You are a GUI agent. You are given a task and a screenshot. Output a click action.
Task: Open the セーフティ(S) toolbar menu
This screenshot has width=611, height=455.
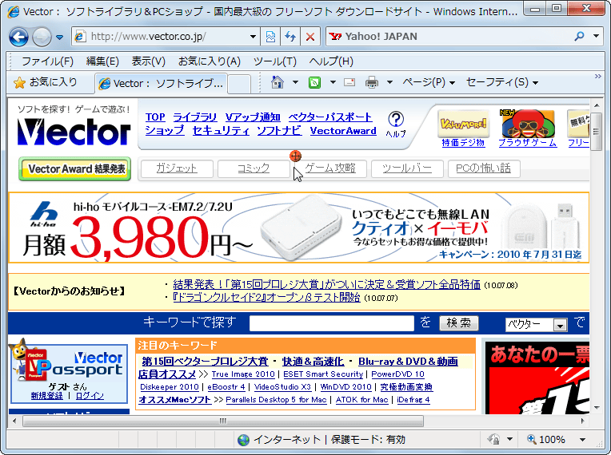coord(502,82)
